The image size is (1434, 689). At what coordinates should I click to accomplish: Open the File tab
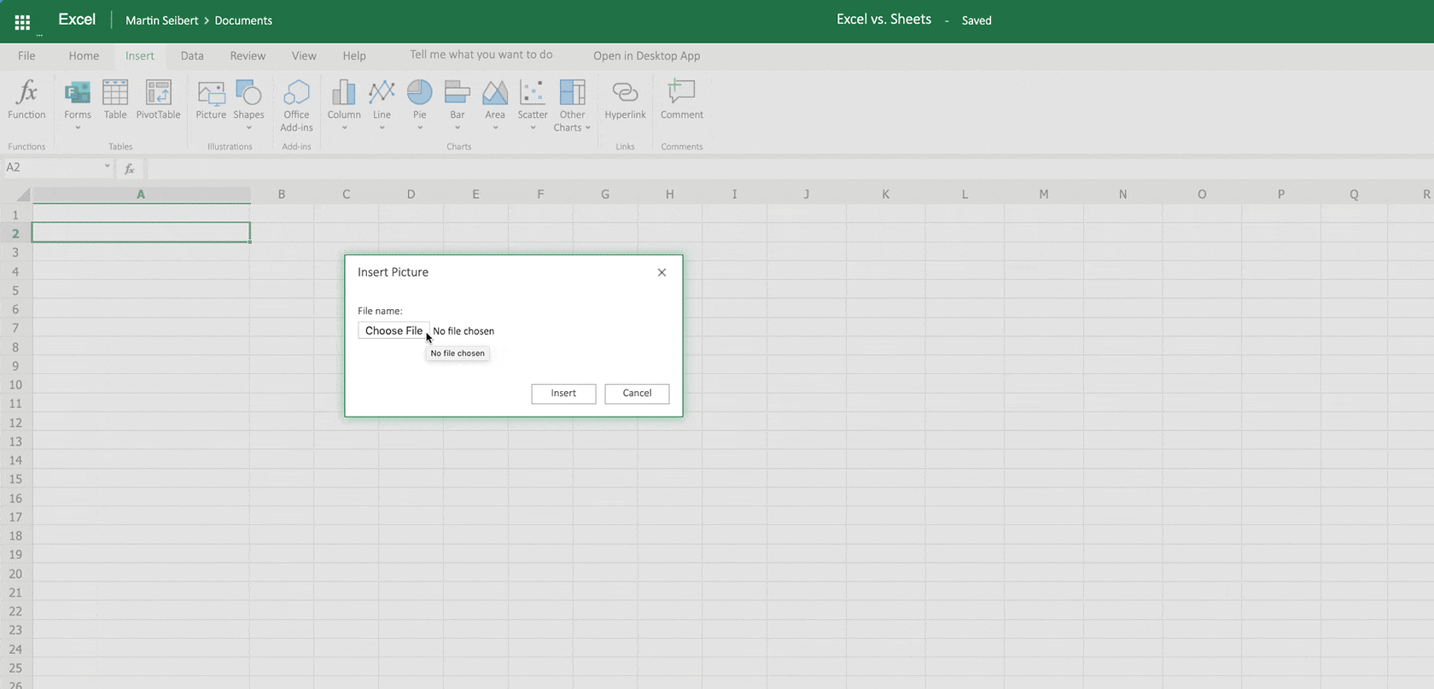click(26, 56)
